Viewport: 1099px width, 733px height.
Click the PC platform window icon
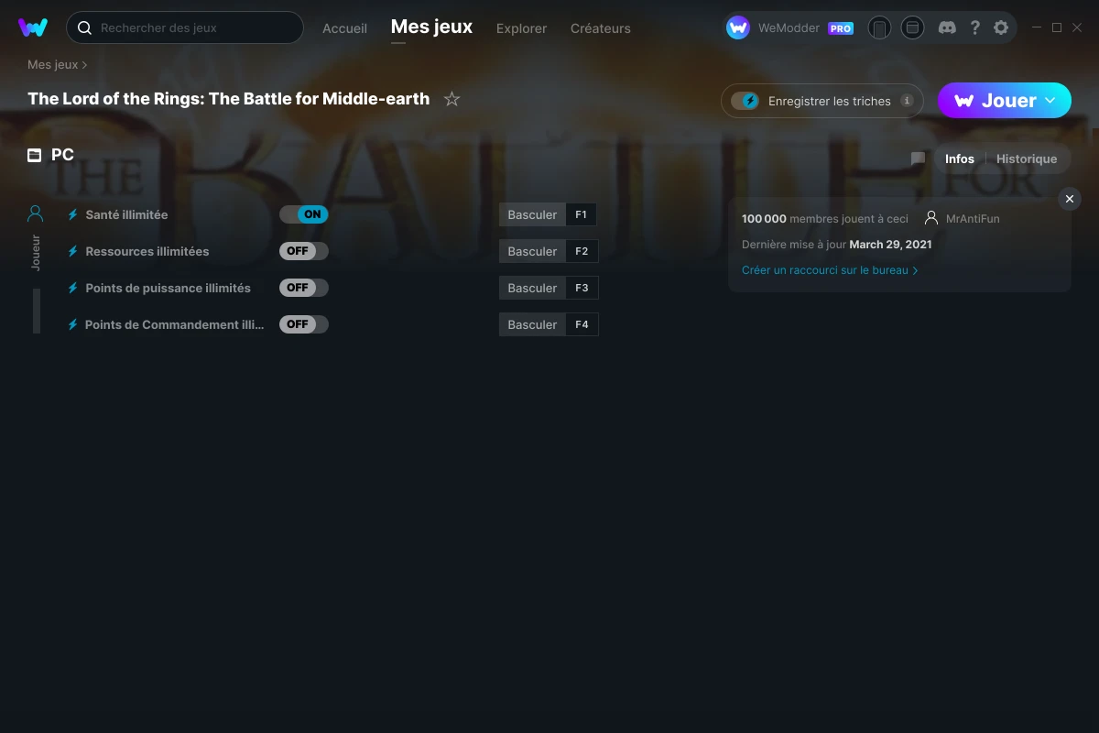tap(35, 155)
